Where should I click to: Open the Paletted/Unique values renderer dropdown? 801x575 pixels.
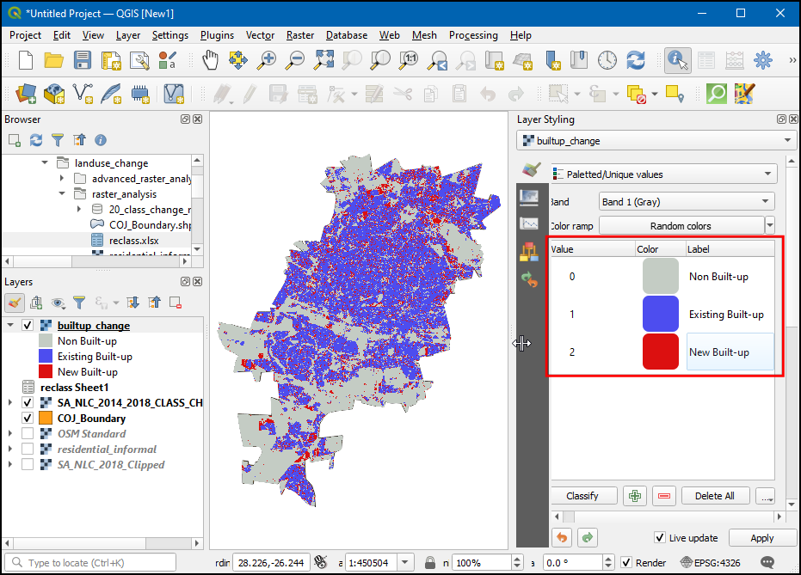(662, 174)
